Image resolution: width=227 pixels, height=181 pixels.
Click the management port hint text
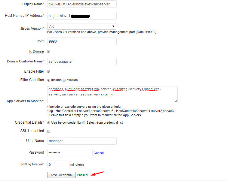[x=102, y=32]
